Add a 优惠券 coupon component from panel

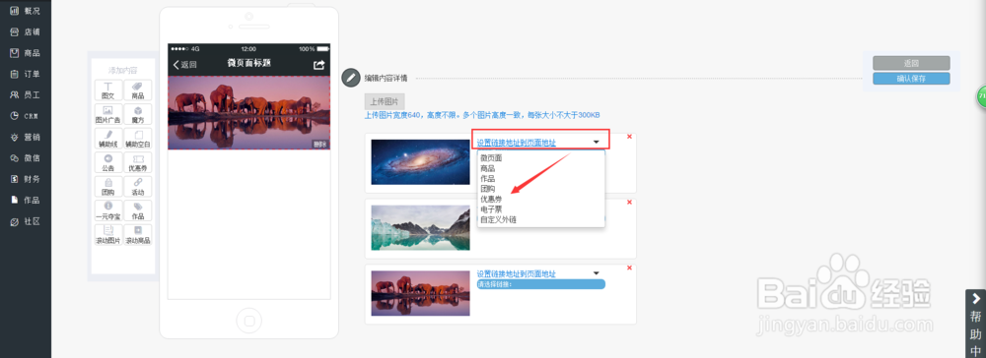click(x=138, y=162)
